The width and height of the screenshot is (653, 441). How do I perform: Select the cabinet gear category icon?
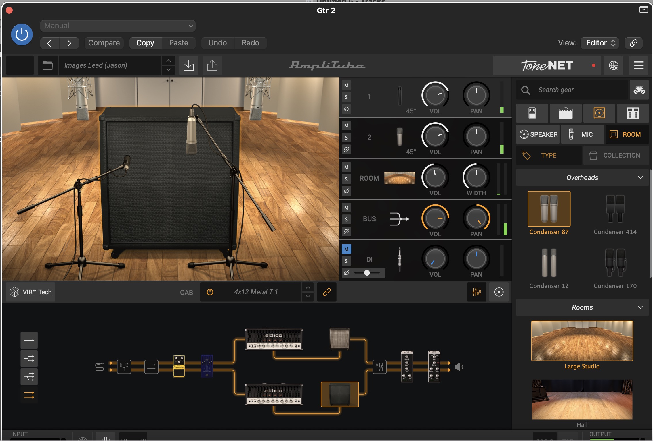599,113
